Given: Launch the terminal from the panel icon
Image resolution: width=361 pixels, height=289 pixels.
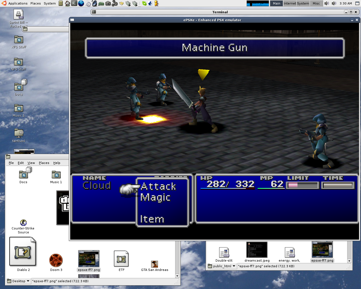Looking at the screenshot, I should tap(74, 3).
